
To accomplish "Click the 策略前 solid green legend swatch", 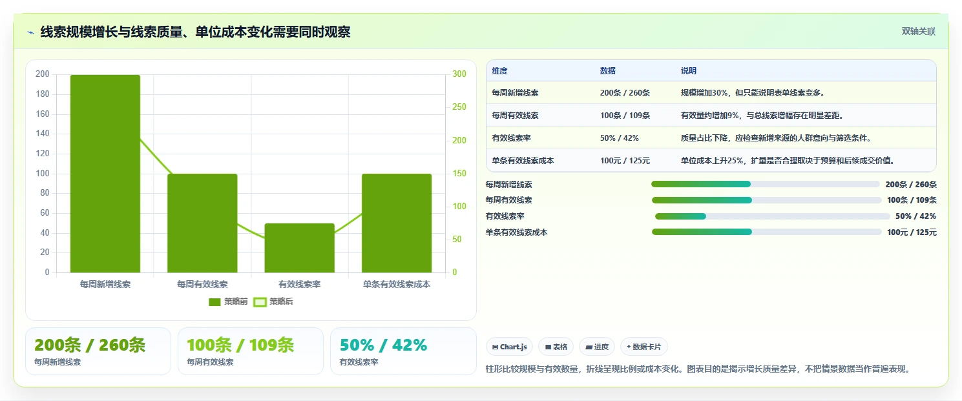I will pos(215,302).
